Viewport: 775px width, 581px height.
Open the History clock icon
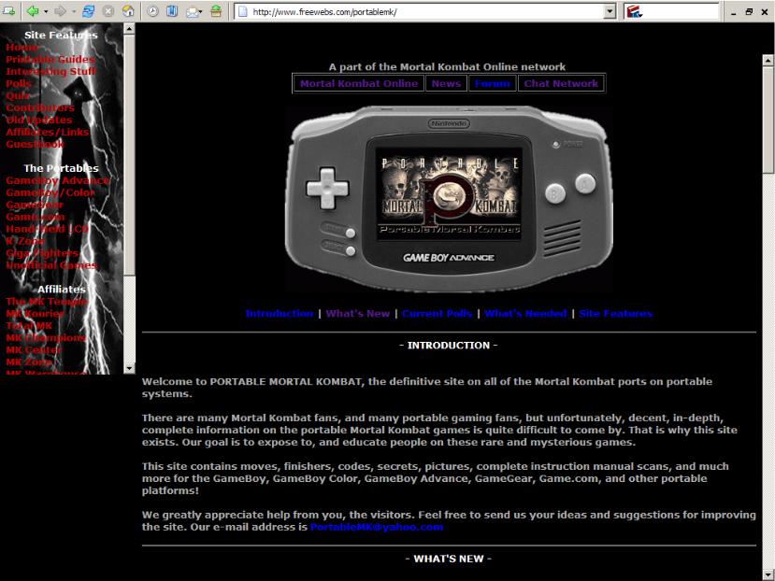pyautogui.click(x=151, y=11)
